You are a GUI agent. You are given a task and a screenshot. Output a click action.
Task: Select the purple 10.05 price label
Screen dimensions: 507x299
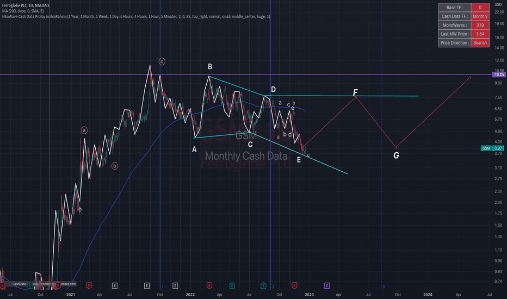click(499, 74)
